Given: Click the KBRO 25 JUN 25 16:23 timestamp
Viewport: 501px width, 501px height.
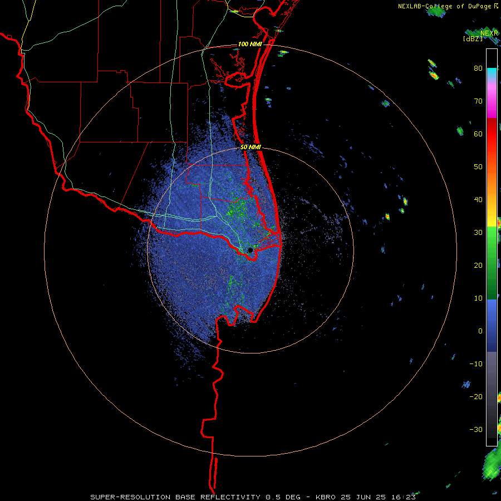Looking at the screenshot, I should coord(366,497).
